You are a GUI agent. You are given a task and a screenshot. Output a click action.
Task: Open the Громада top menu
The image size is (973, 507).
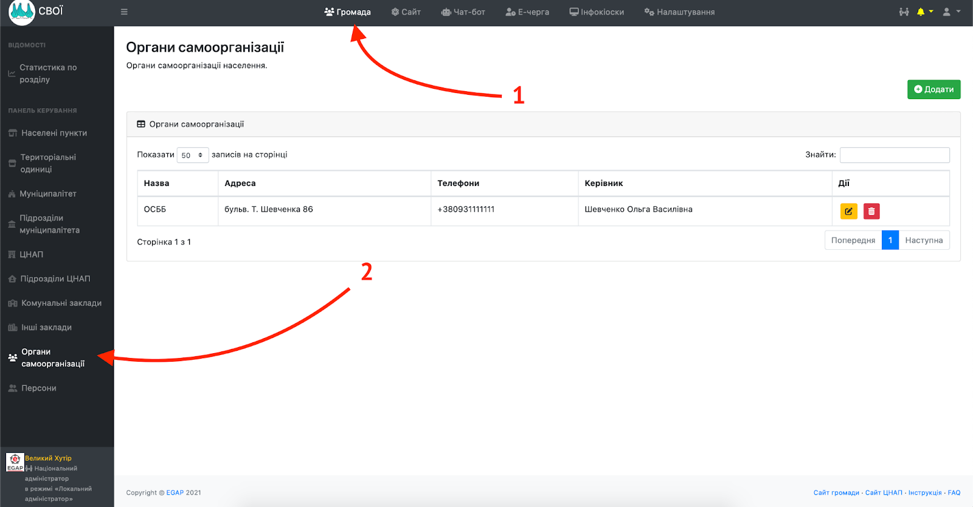point(347,12)
